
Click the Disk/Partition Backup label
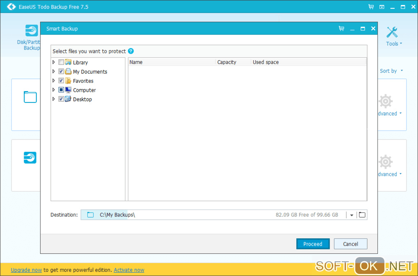(x=29, y=45)
